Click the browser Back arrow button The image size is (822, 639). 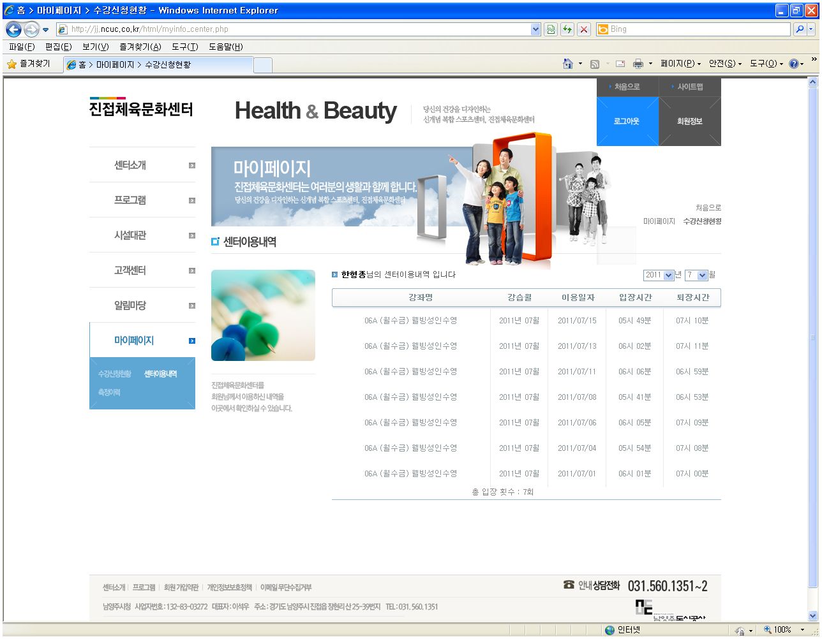(x=13, y=29)
